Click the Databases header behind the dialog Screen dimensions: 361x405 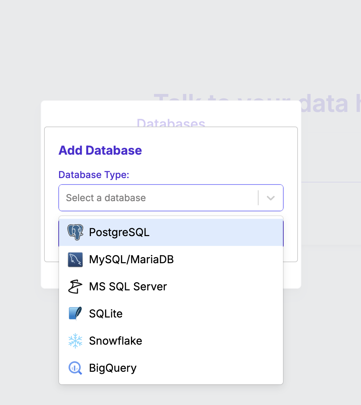point(171,123)
